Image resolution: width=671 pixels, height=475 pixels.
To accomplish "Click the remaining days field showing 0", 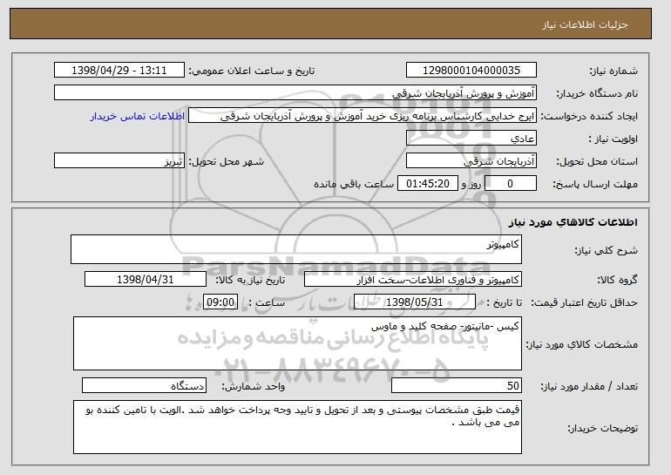I will [510, 184].
